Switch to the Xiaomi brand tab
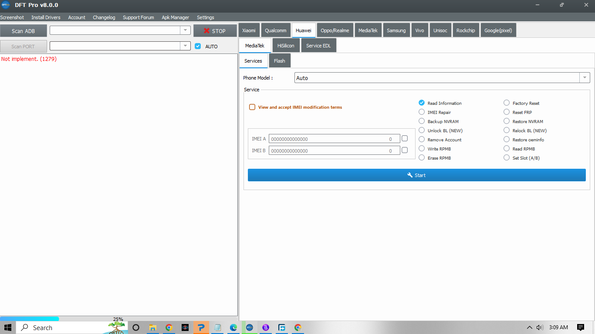This screenshot has width=595, height=334. click(x=249, y=30)
